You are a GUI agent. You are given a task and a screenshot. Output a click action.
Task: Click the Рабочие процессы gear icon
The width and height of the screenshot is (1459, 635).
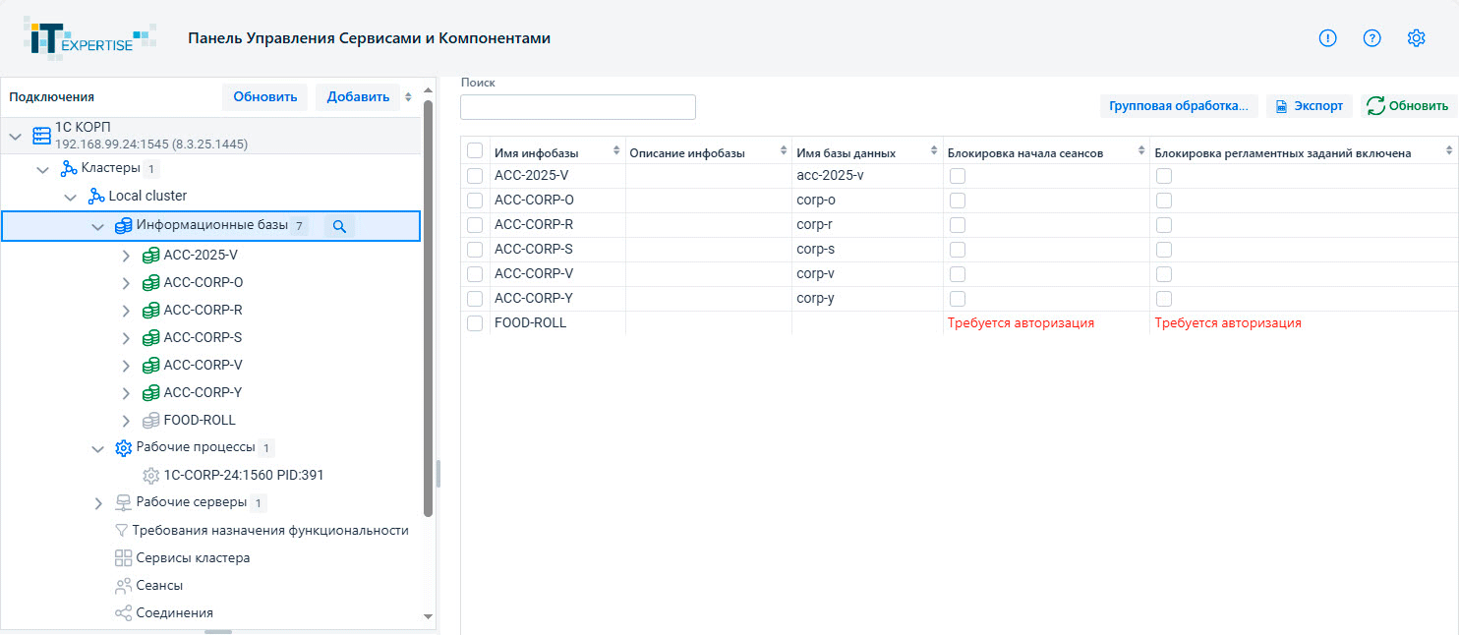pyautogui.click(x=123, y=448)
